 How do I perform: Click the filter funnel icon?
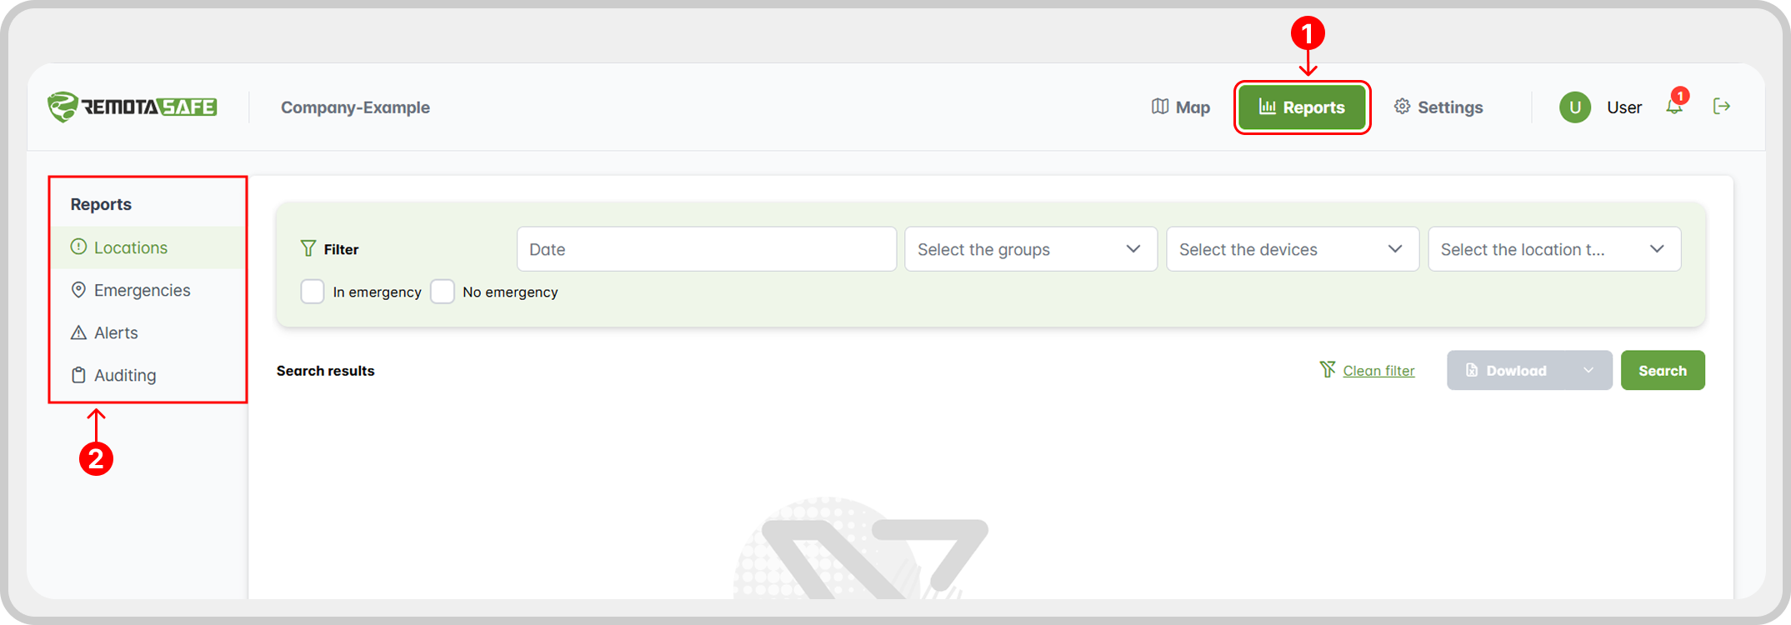308,248
